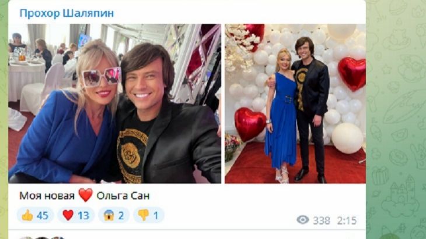Toggle the screaming face reaction with 2
426x239 pixels.
114,216
